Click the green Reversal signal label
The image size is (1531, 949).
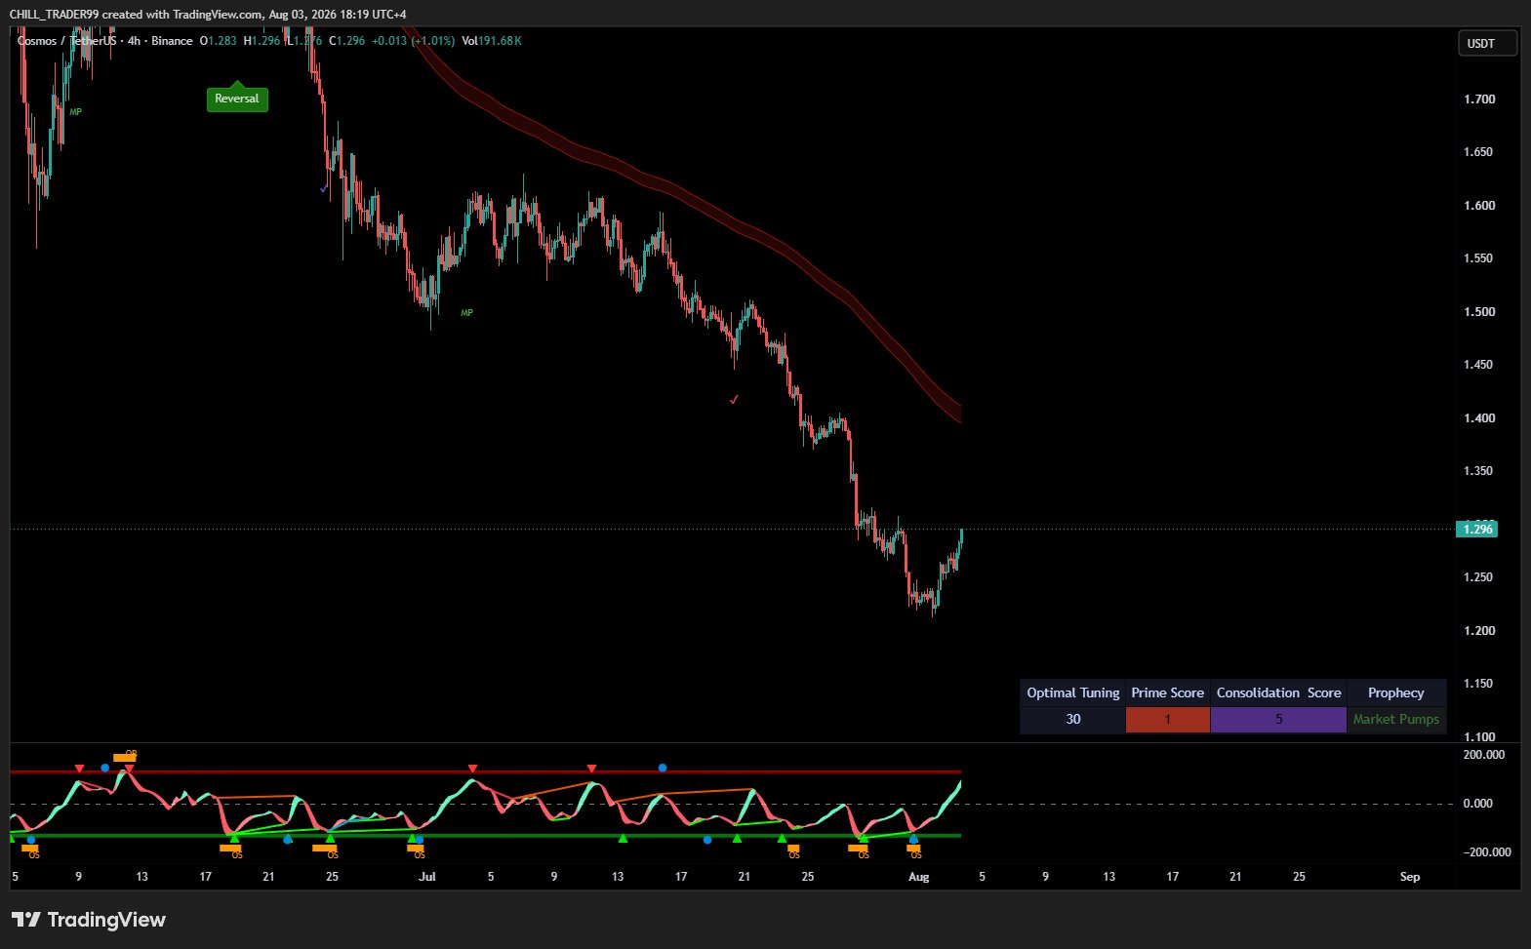click(x=237, y=99)
